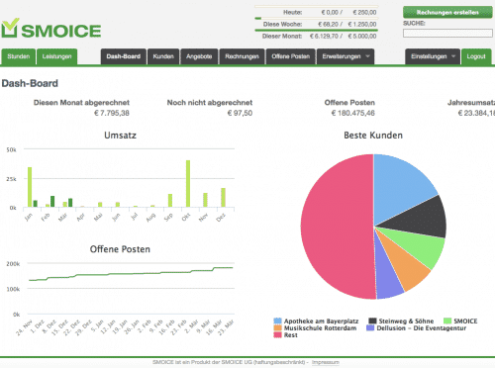Click Dellusion - Die Eventagentur legend label
The width and height of the screenshot is (495, 368).
click(x=422, y=328)
